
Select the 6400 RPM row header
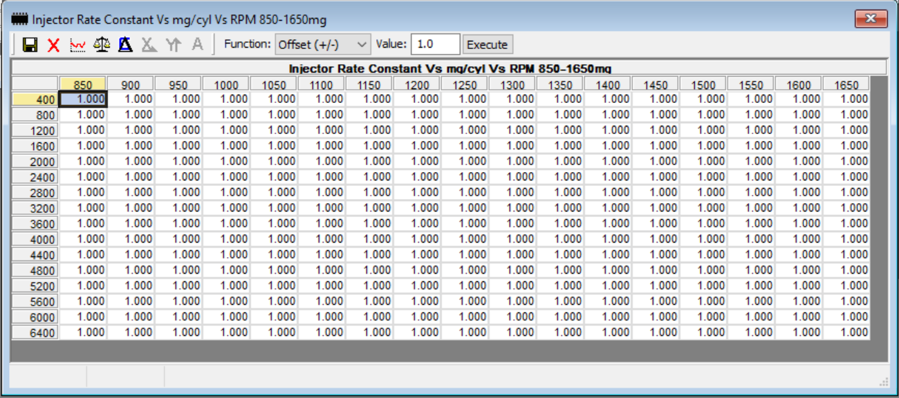pyautogui.click(x=35, y=332)
